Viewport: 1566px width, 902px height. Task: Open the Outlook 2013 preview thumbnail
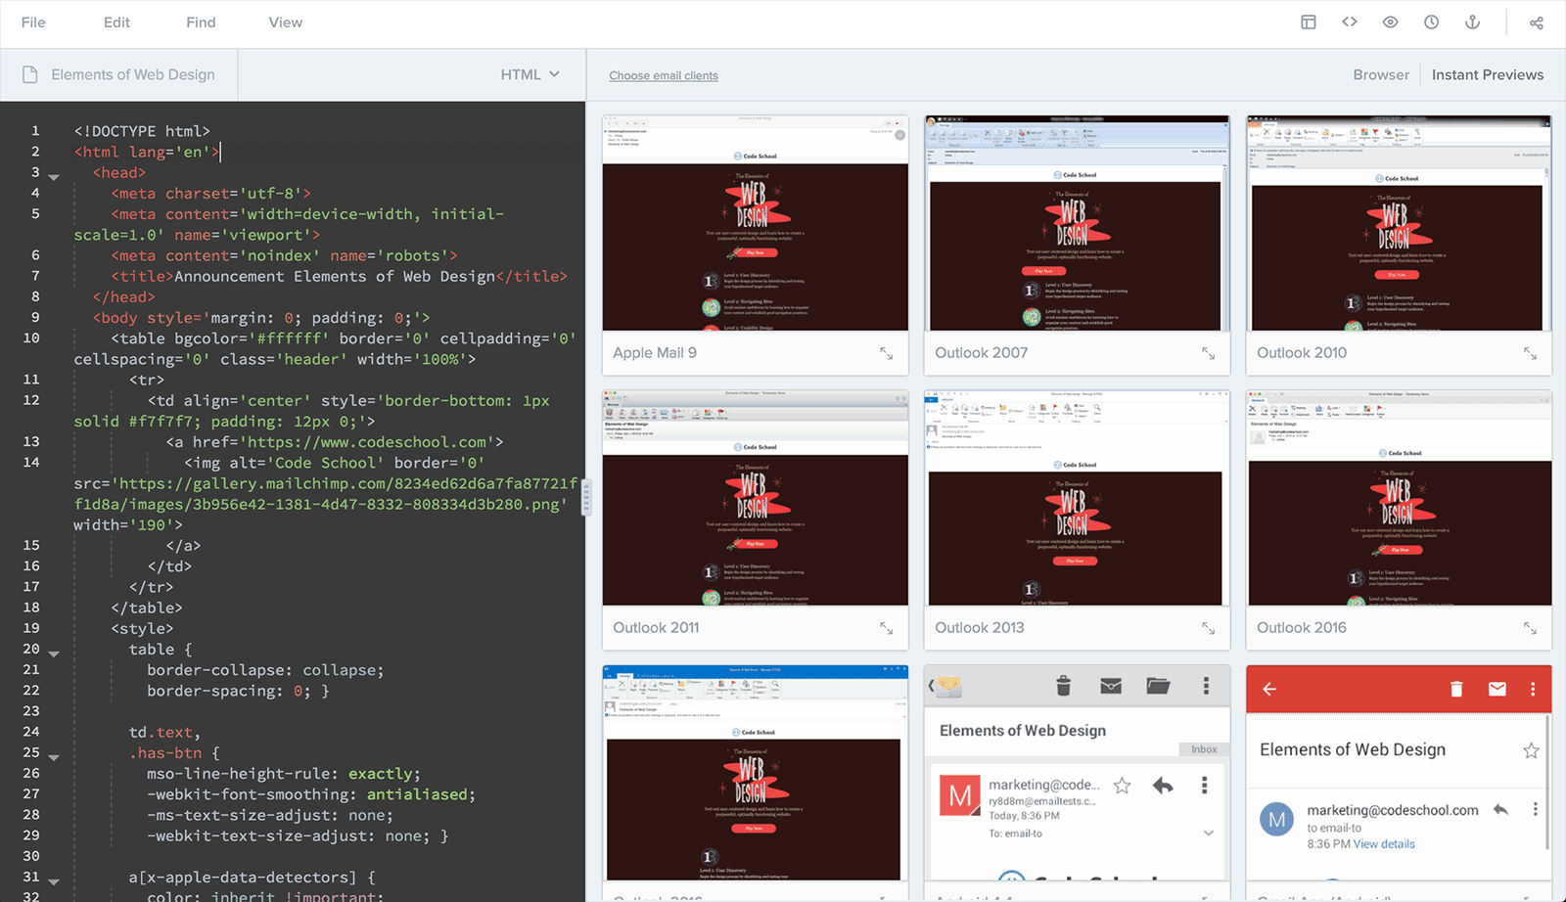[x=1076, y=499]
